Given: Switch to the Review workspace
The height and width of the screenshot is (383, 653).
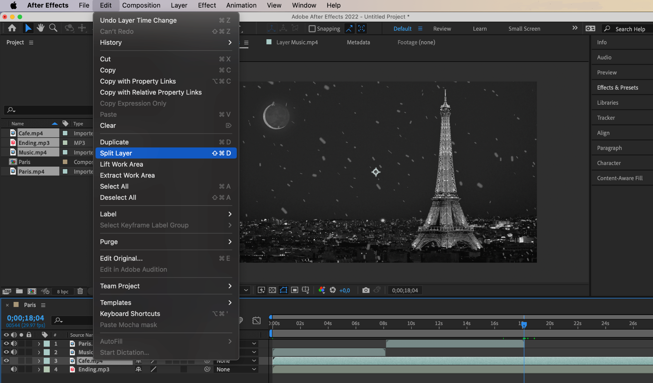Looking at the screenshot, I should (442, 29).
